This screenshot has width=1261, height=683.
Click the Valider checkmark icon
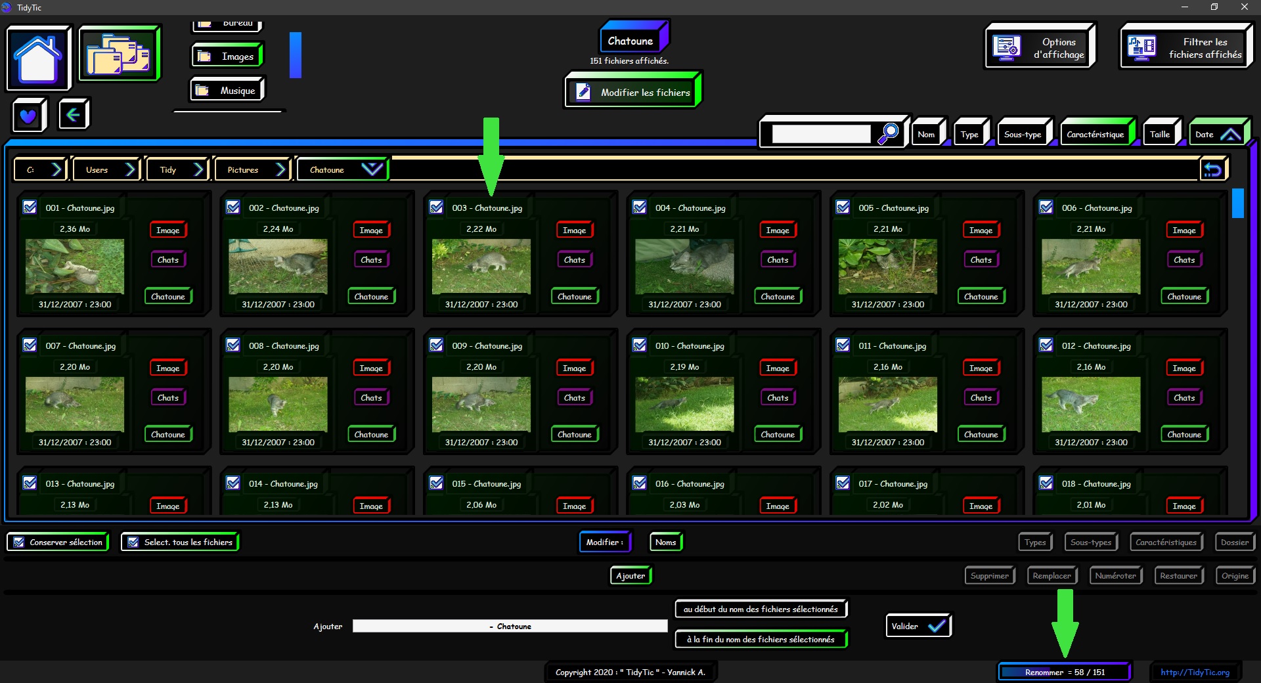[937, 626]
